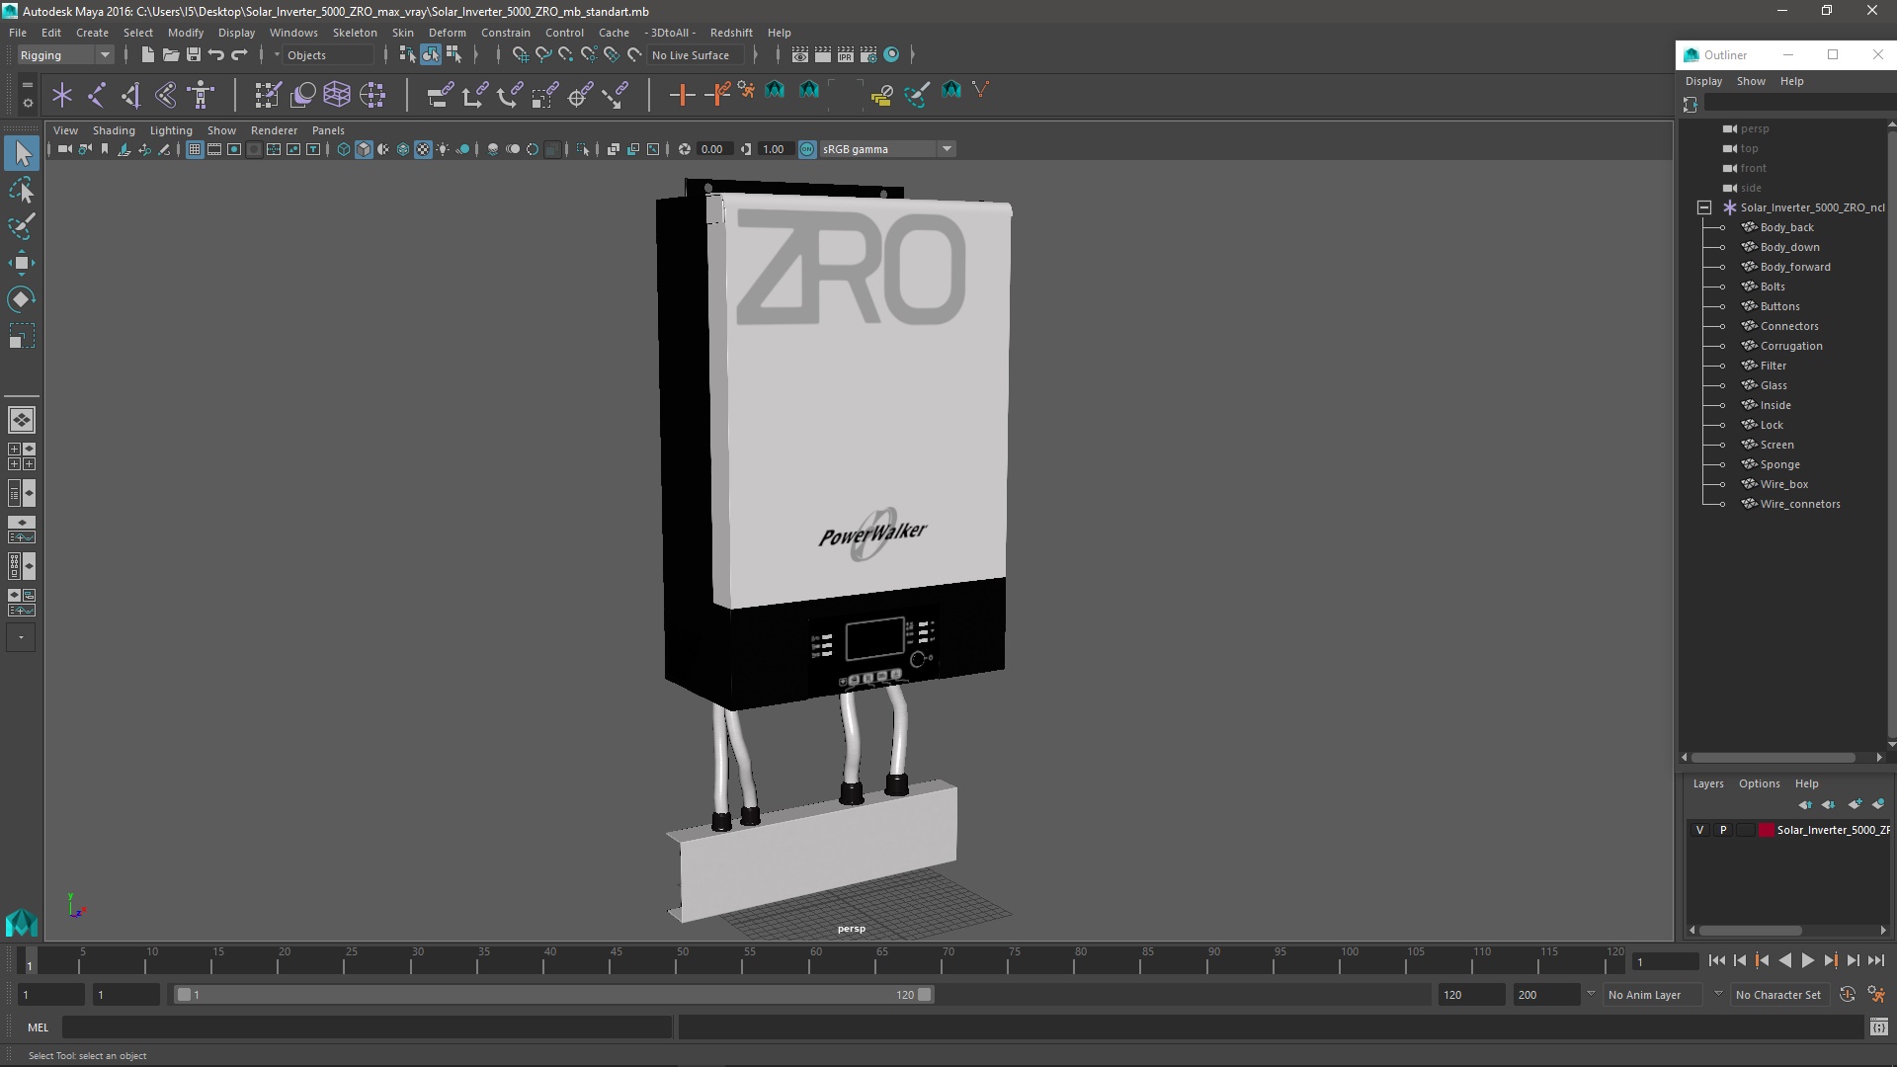Open the Redshift menu

731,33
